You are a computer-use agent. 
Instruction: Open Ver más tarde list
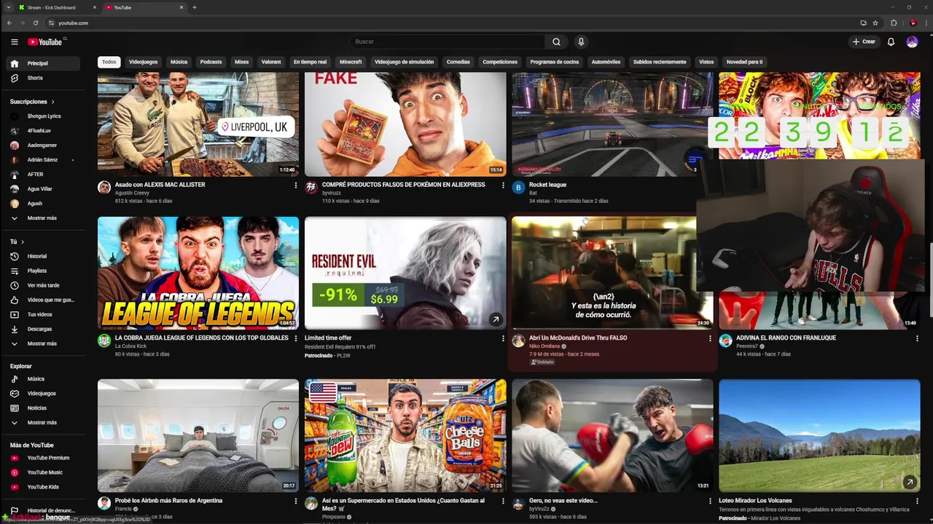click(42, 285)
